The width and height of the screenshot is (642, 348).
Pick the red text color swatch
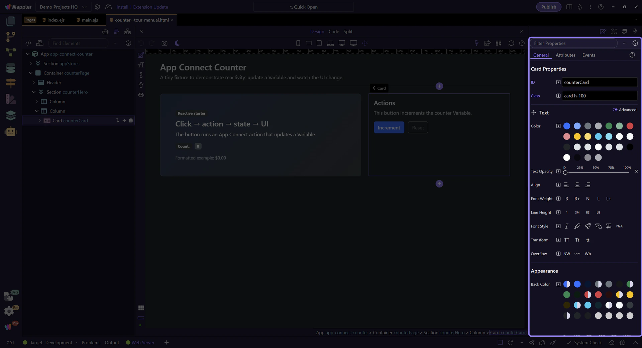click(630, 126)
